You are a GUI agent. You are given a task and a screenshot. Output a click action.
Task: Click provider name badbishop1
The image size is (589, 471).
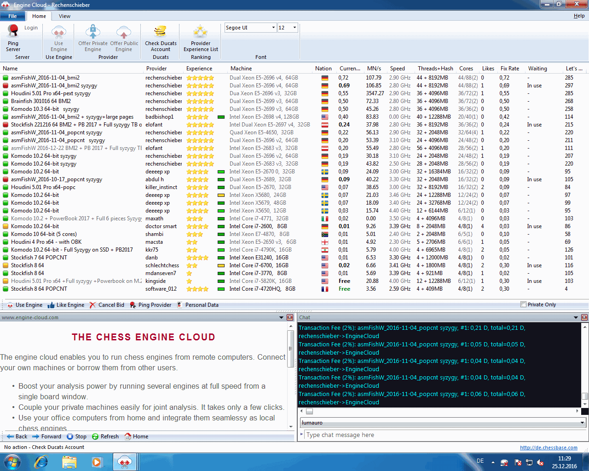click(160, 117)
